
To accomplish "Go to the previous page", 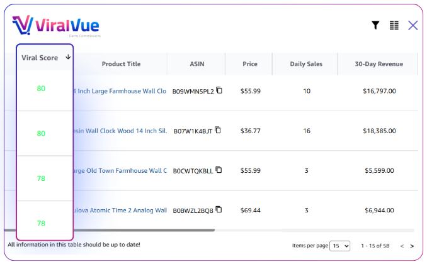I will click(402, 246).
